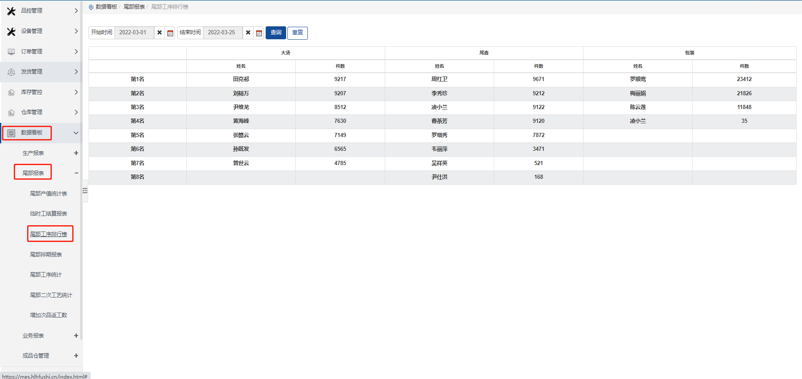Collapse the 尾部报表 submenu

76,173
